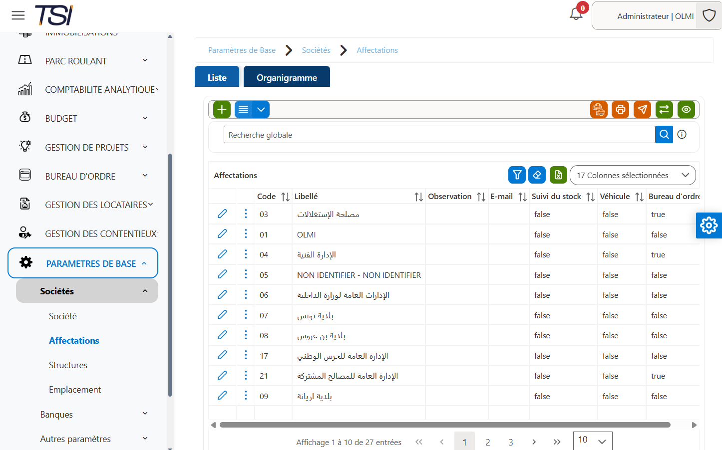Image resolution: width=722 pixels, height=450 pixels.
Task: Click the blue filter funnel icon
Action: coord(517,175)
